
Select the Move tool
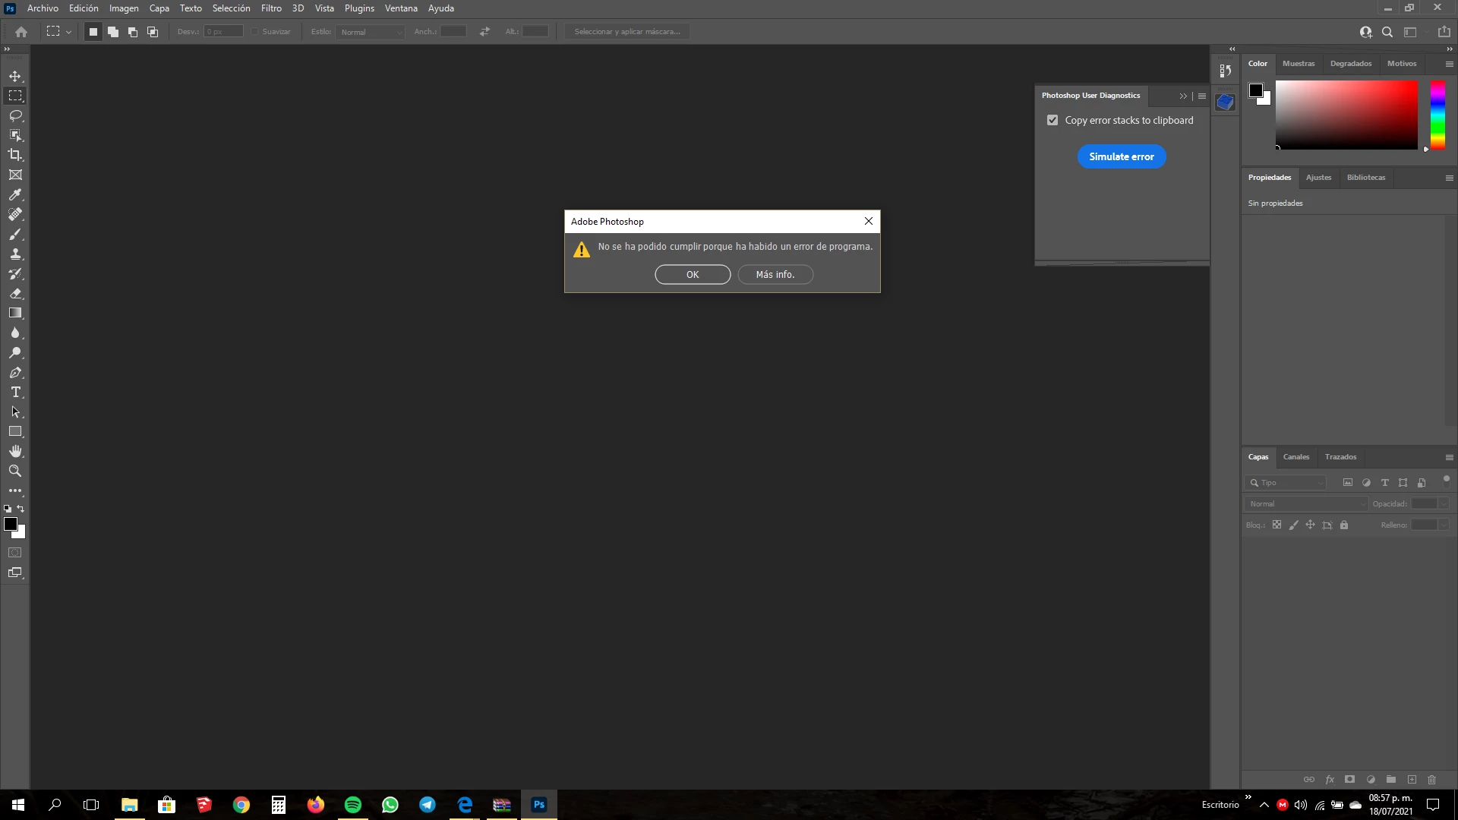(x=15, y=76)
